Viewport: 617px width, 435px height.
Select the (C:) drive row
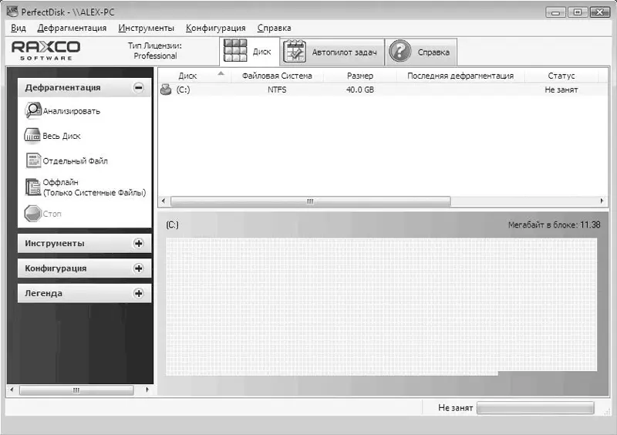point(383,89)
